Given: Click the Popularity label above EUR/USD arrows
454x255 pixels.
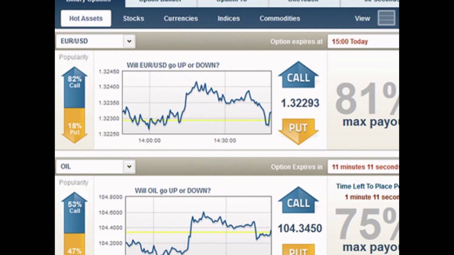Looking at the screenshot, I should [74, 57].
